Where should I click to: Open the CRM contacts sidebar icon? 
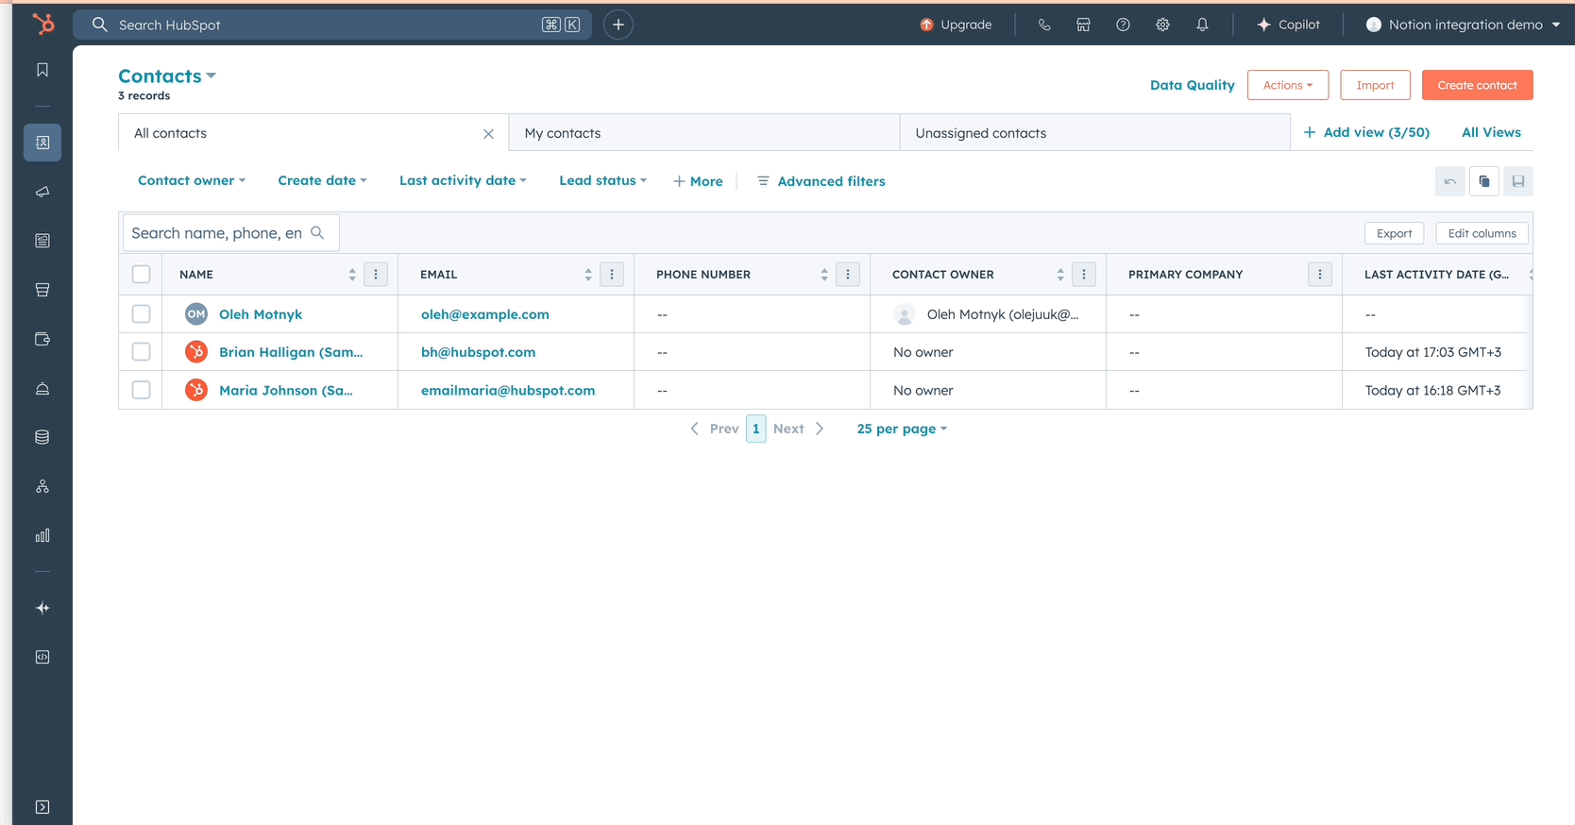[x=42, y=143]
